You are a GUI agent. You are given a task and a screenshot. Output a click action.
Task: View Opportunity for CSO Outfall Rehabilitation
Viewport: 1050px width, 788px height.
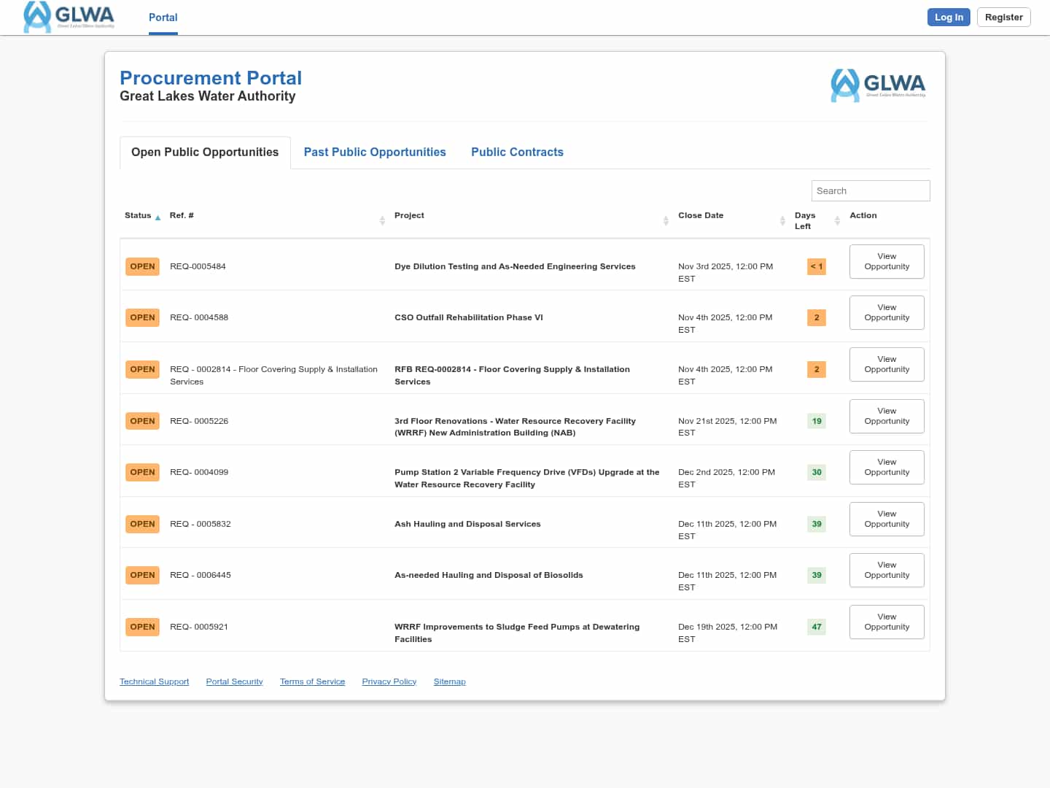pos(887,312)
